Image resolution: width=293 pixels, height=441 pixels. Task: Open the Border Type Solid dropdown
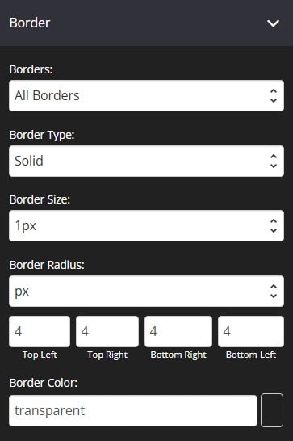pyautogui.click(x=146, y=161)
